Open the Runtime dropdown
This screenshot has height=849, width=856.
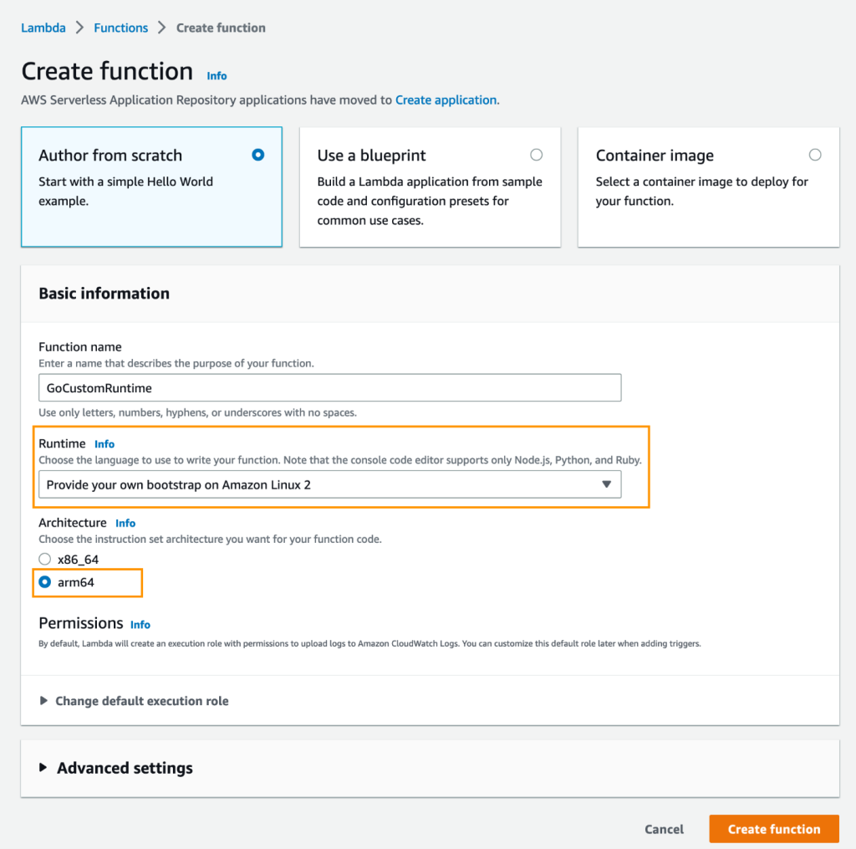(x=329, y=484)
